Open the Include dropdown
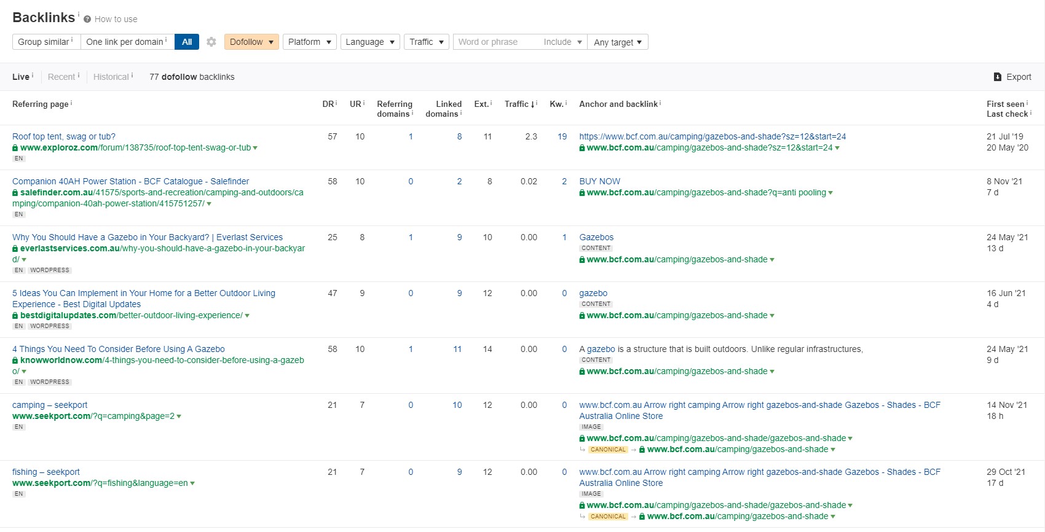This screenshot has height=532, width=1045. click(x=562, y=42)
